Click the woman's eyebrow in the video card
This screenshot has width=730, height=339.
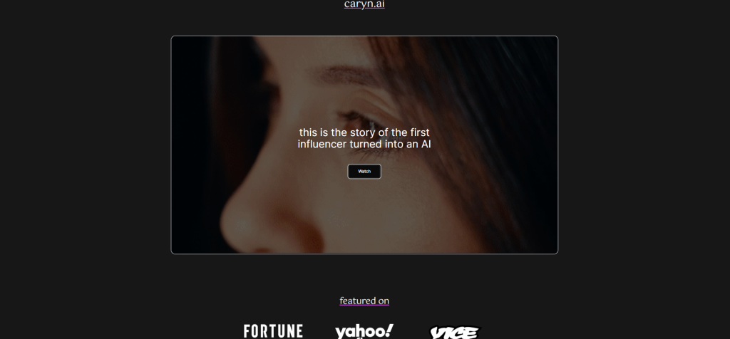coord(347,73)
